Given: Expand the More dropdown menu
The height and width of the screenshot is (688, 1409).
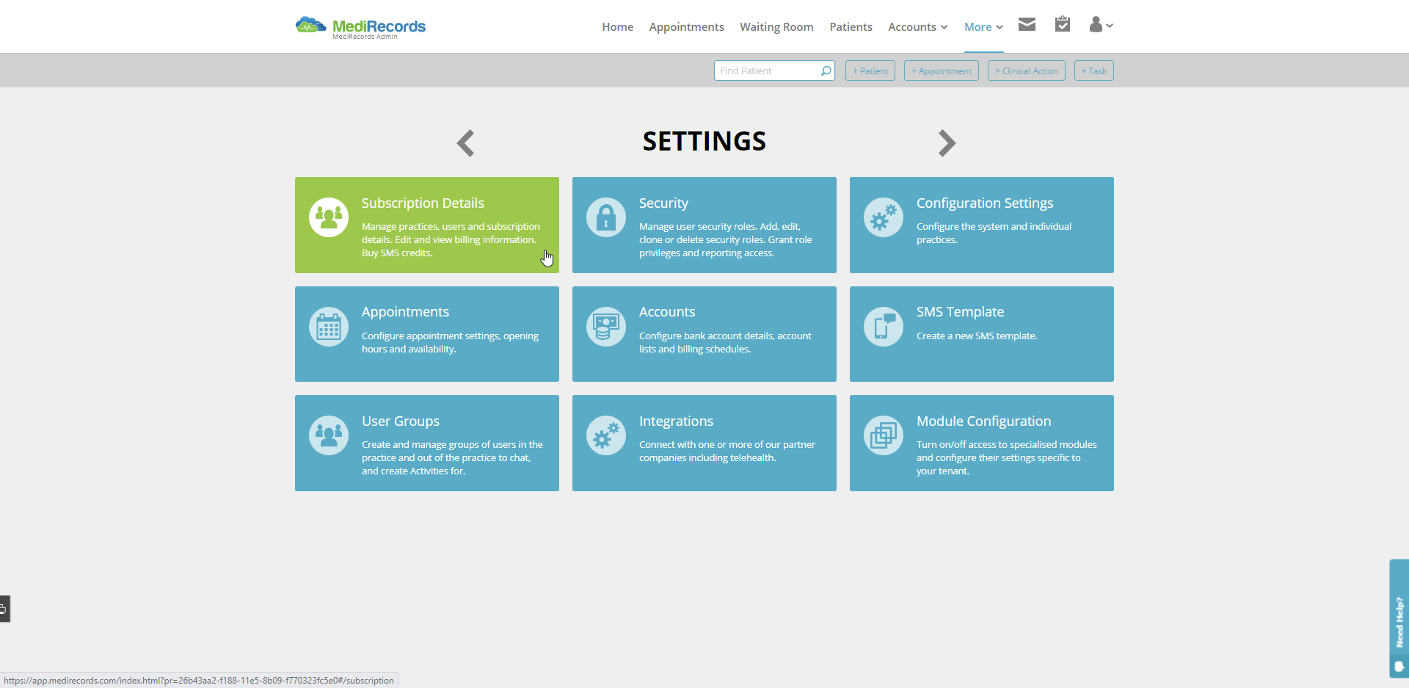Looking at the screenshot, I should [x=983, y=27].
